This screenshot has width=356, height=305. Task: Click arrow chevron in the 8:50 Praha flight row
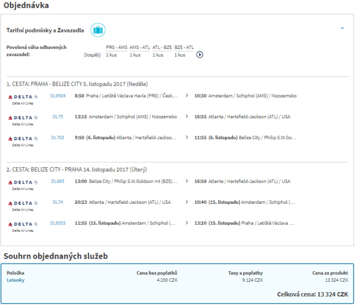click(x=186, y=96)
